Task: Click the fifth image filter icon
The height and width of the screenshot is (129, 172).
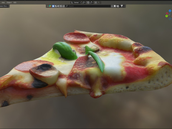Action: click(x=61, y=6)
